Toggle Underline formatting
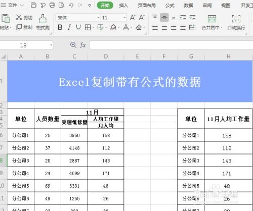Image resolution: width=253 pixels, height=211 pixels. point(78,27)
